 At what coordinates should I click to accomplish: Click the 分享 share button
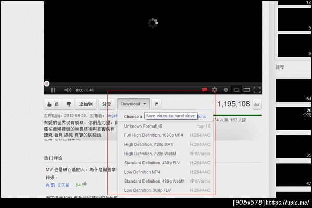click(107, 104)
